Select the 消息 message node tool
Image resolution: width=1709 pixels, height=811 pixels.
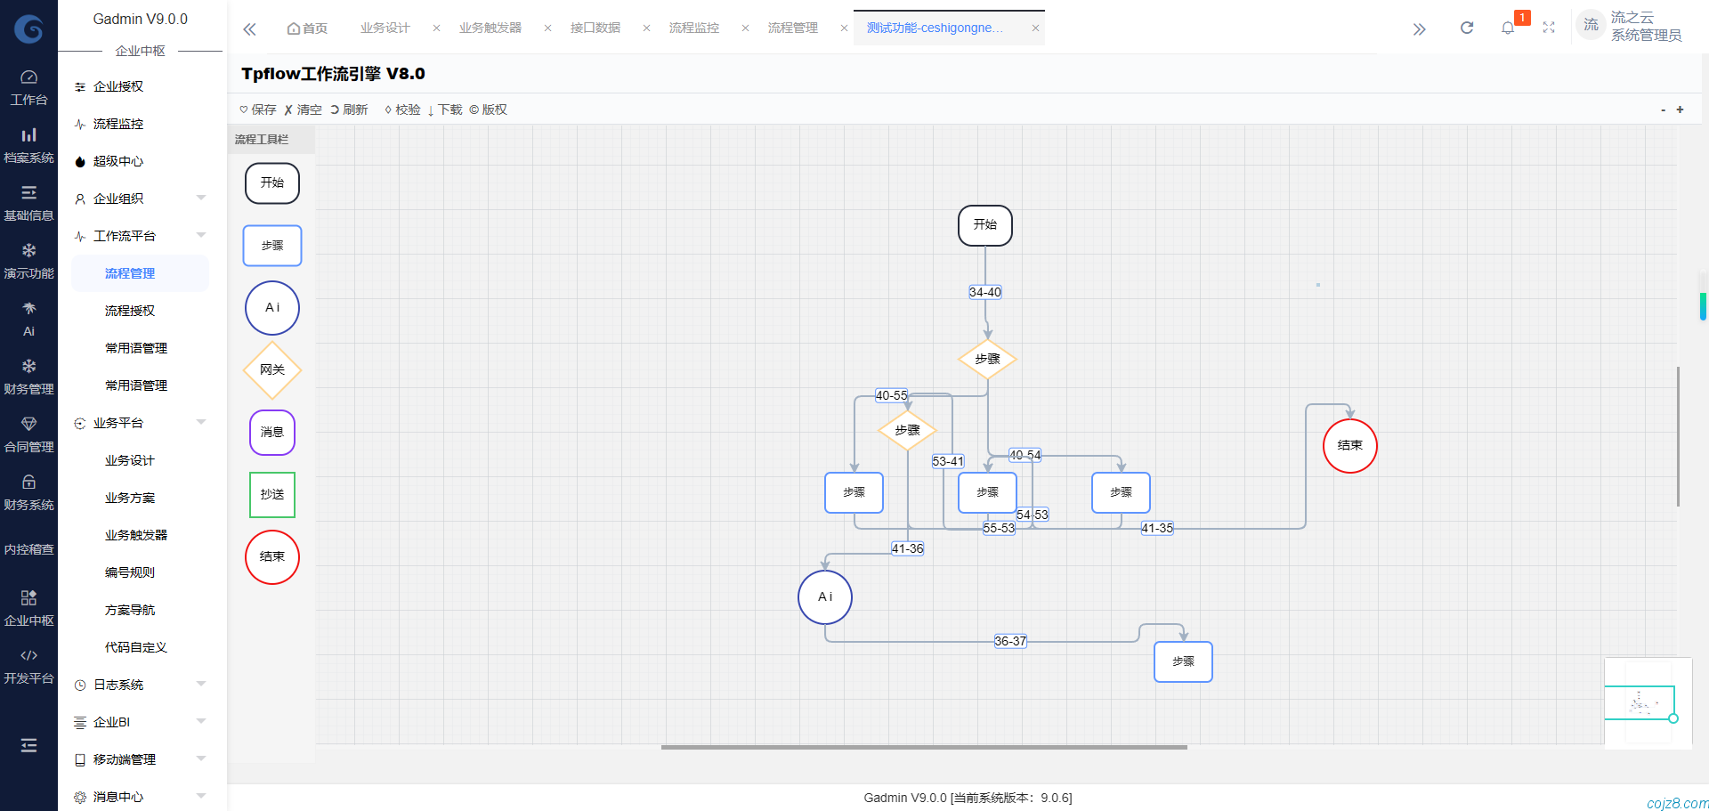271,433
